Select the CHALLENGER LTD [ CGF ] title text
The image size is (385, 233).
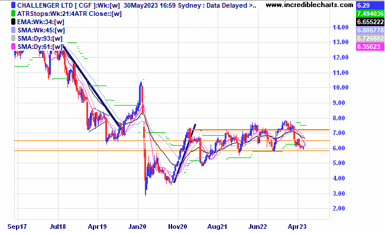pos(57,5)
